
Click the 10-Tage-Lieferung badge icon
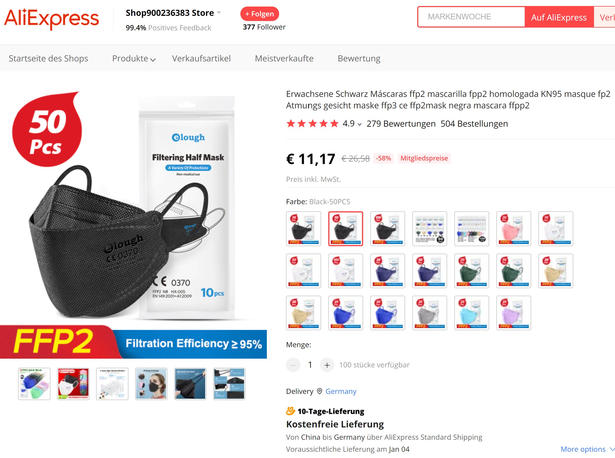pos(291,411)
